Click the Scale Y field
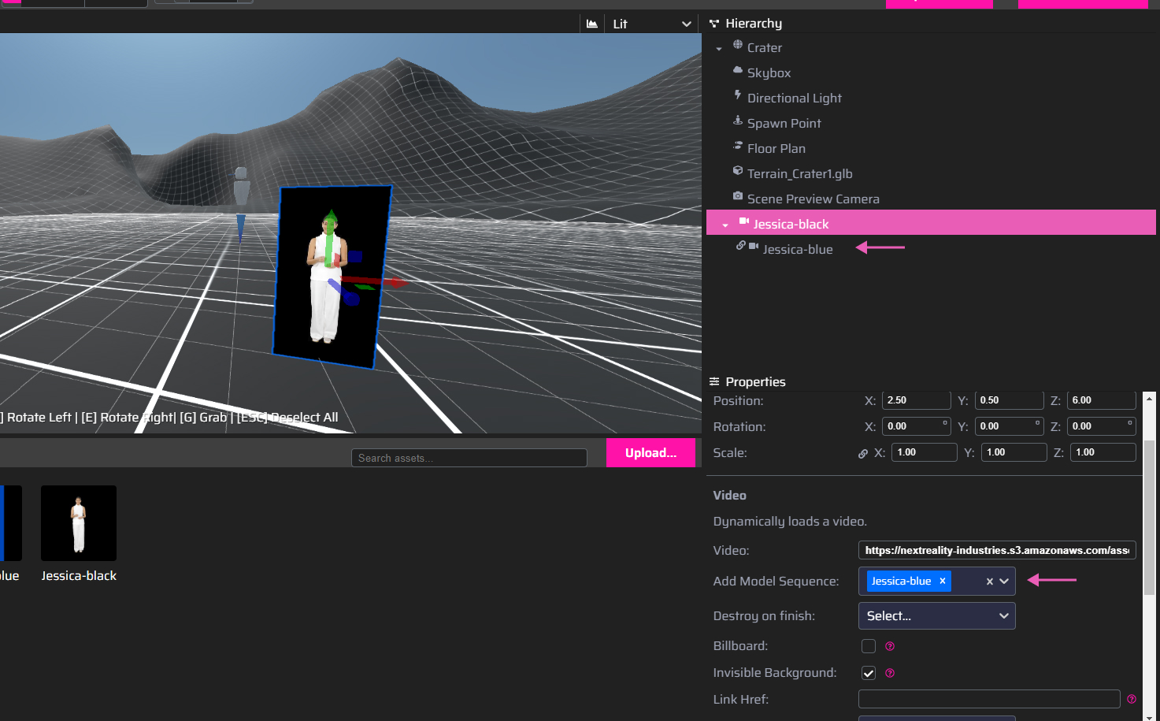This screenshot has height=721, width=1160. tap(1014, 452)
